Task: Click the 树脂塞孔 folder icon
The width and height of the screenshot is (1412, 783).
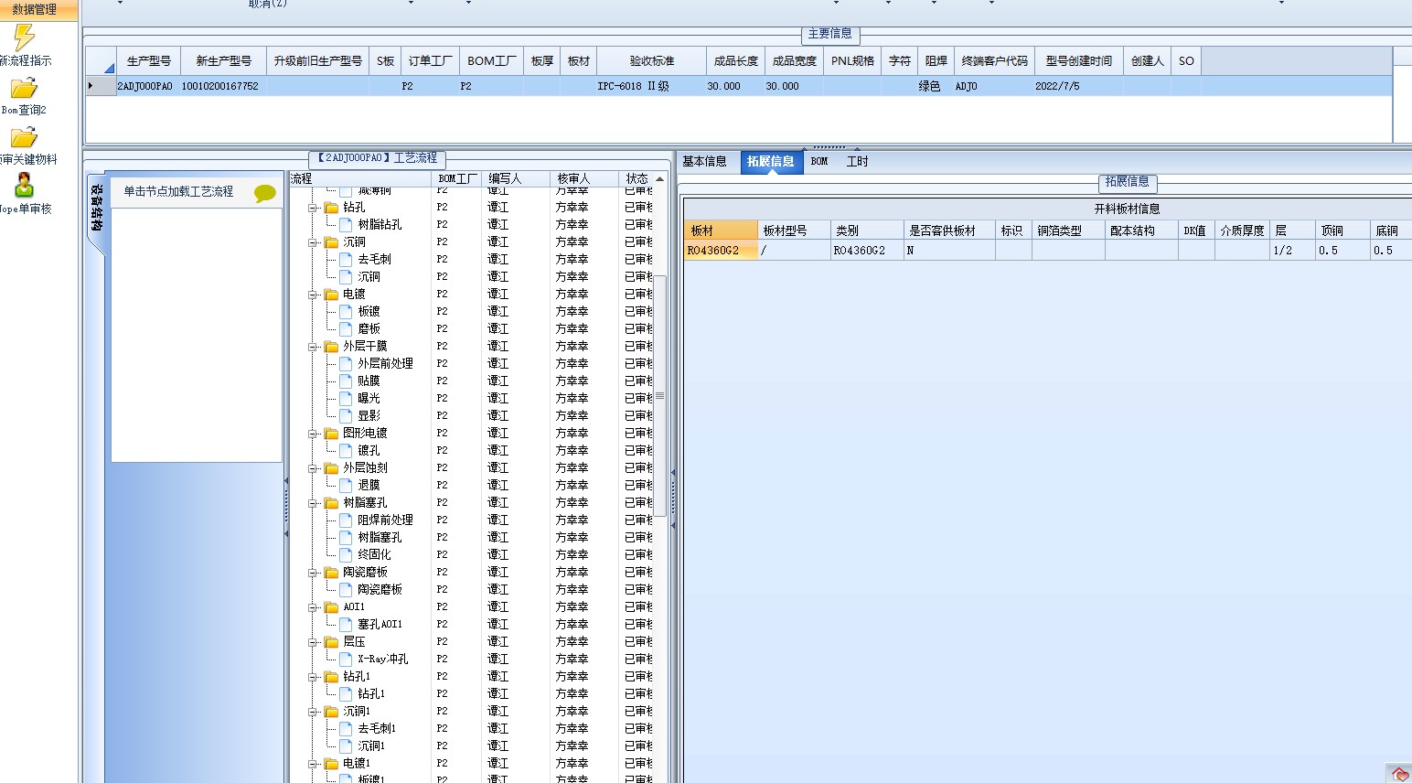Action: tap(332, 503)
